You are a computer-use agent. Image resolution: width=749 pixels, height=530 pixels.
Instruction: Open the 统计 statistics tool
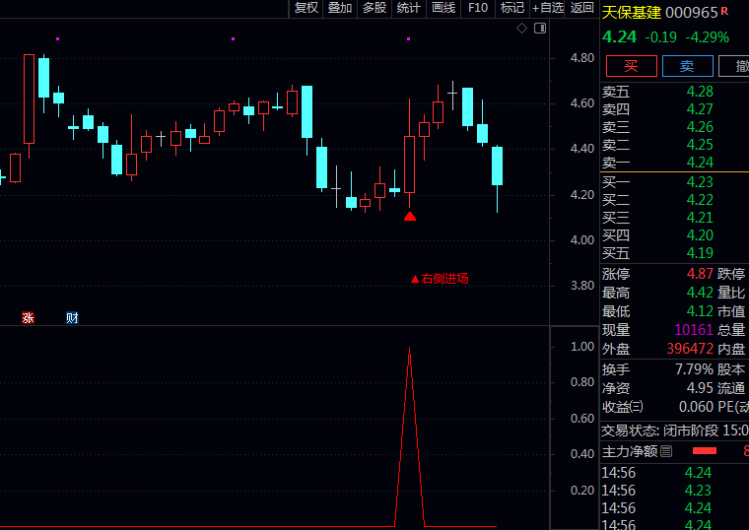pos(409,8)
